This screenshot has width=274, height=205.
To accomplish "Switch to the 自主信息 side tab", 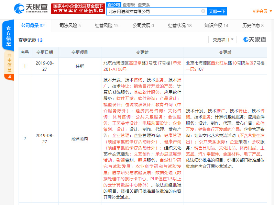I will [x=9, y=62].
